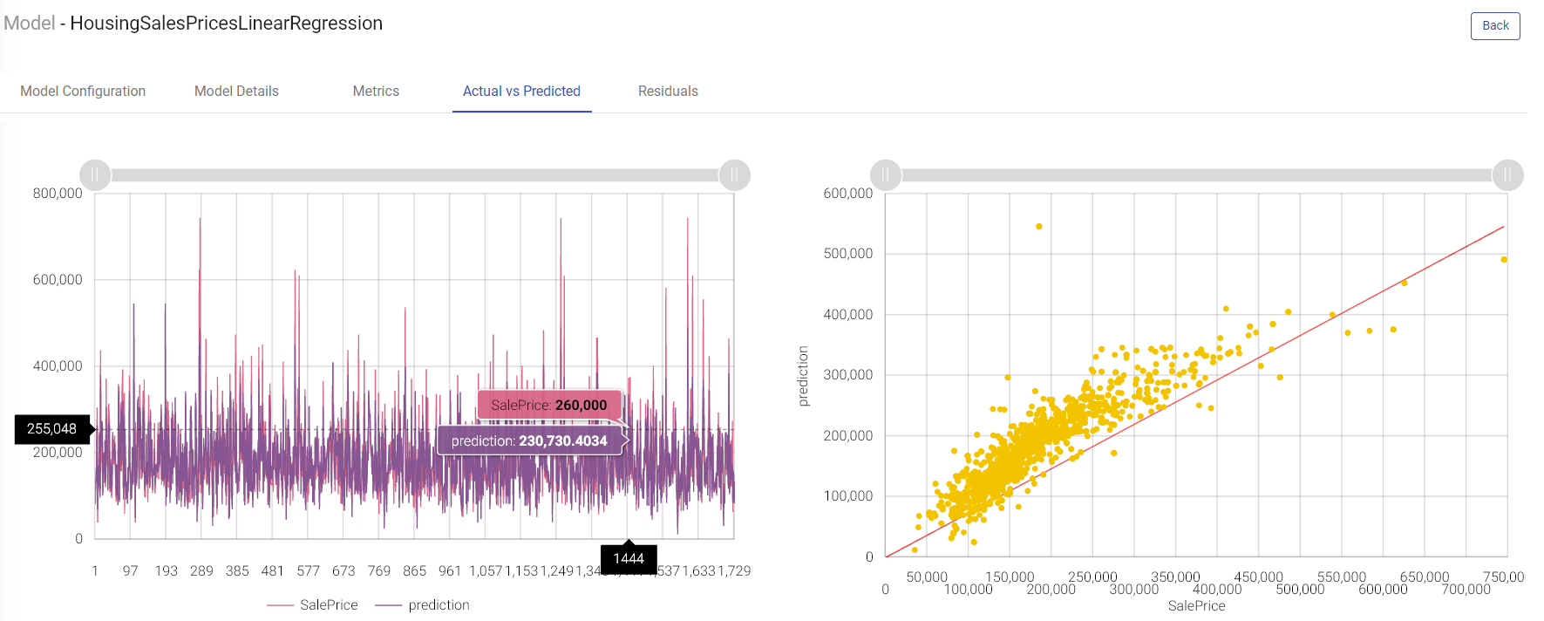The image size is (1544, 621).
Task: View the Metrics tab
Action: tap(376, 91)
